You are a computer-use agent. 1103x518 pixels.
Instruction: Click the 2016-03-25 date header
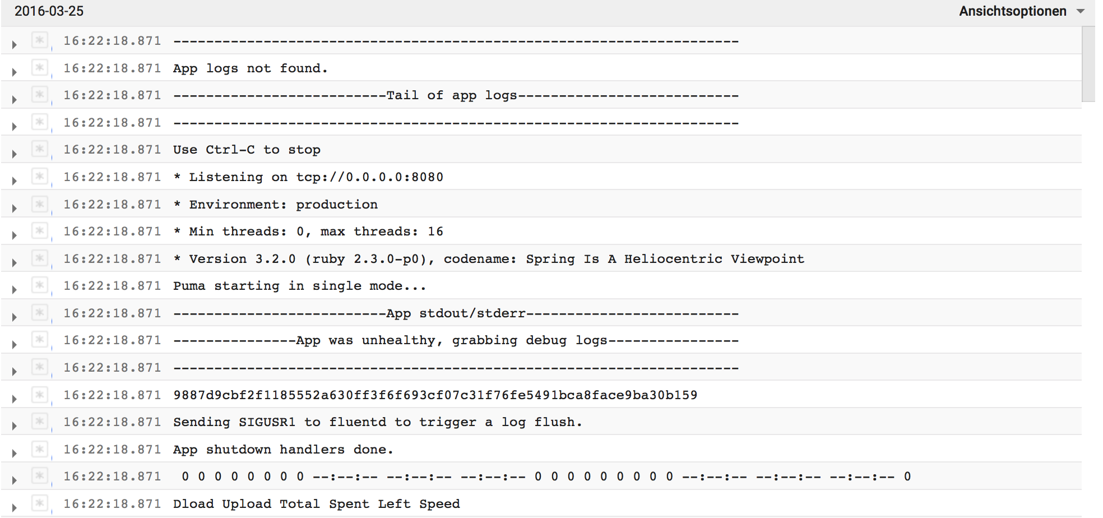[49, 11]
